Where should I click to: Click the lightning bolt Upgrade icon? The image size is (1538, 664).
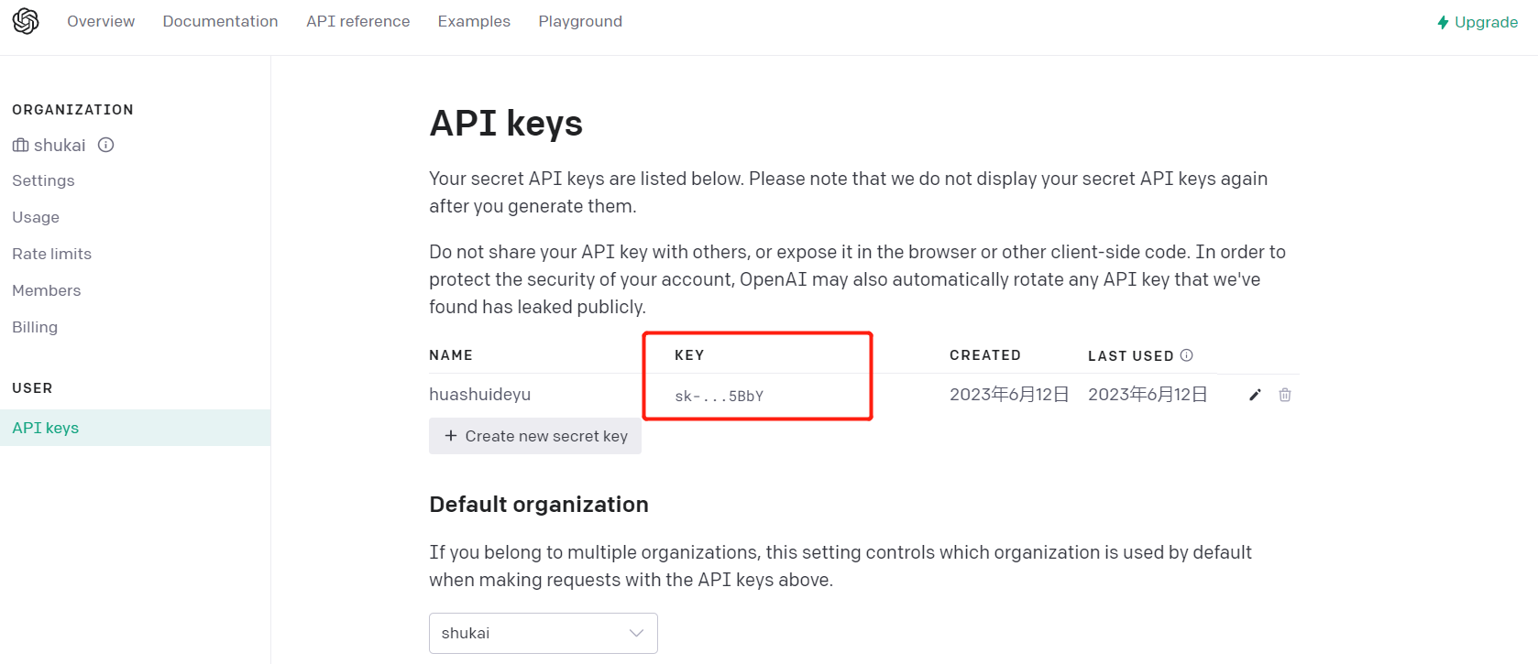pos(1443,22)
